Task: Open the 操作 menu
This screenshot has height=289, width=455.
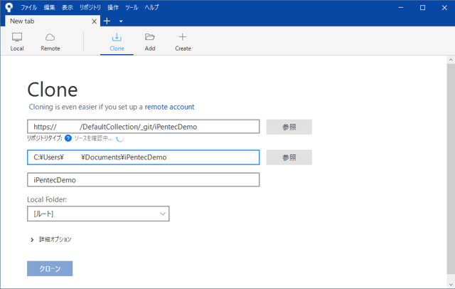Action: point(113,7)
